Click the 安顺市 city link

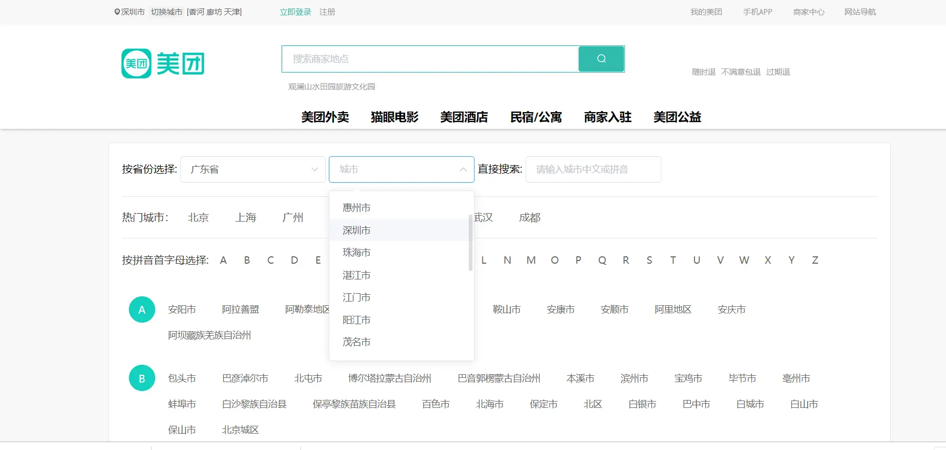(615, 309)
